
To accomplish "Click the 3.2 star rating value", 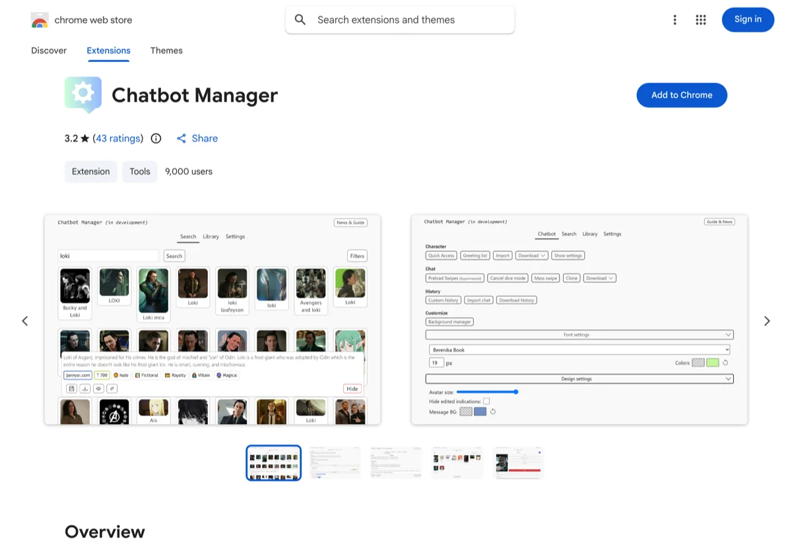I will coord(77,139).
